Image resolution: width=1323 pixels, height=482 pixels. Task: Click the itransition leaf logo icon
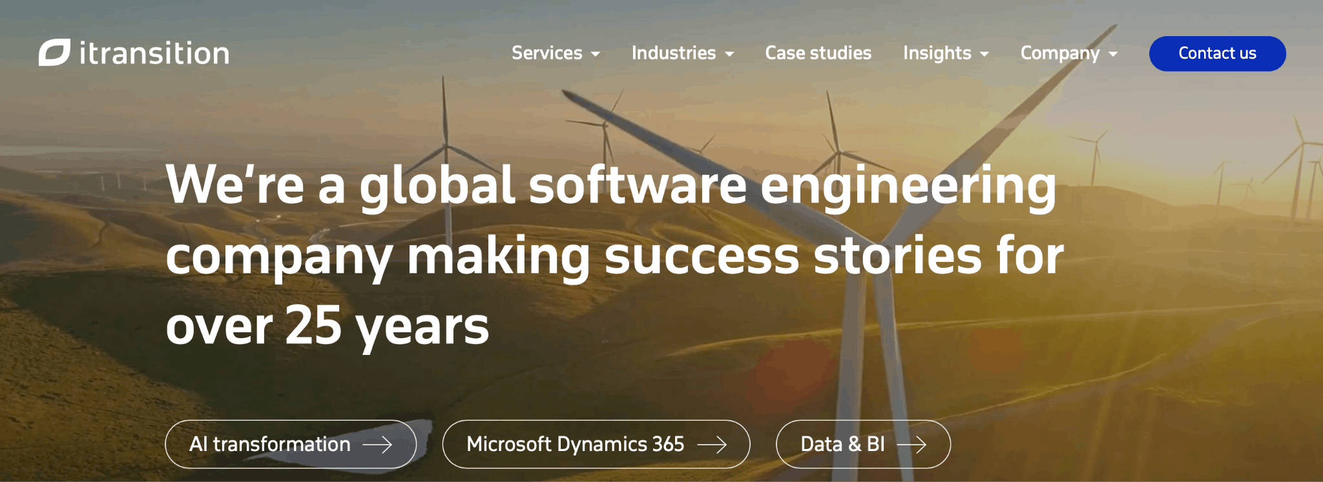click(54, 53)
